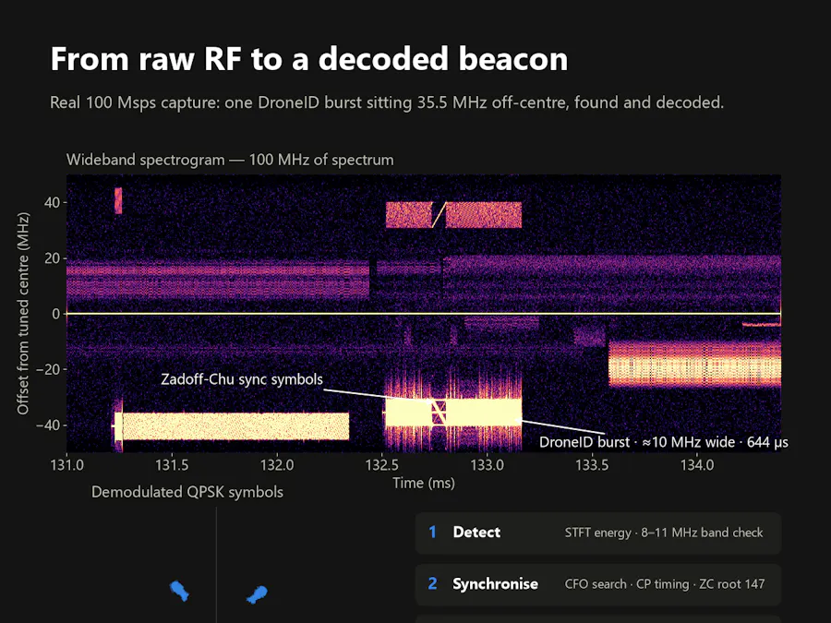
Task: Click 'STFT energy · 8–11 MHz band check' text
Action: (664, 533)
